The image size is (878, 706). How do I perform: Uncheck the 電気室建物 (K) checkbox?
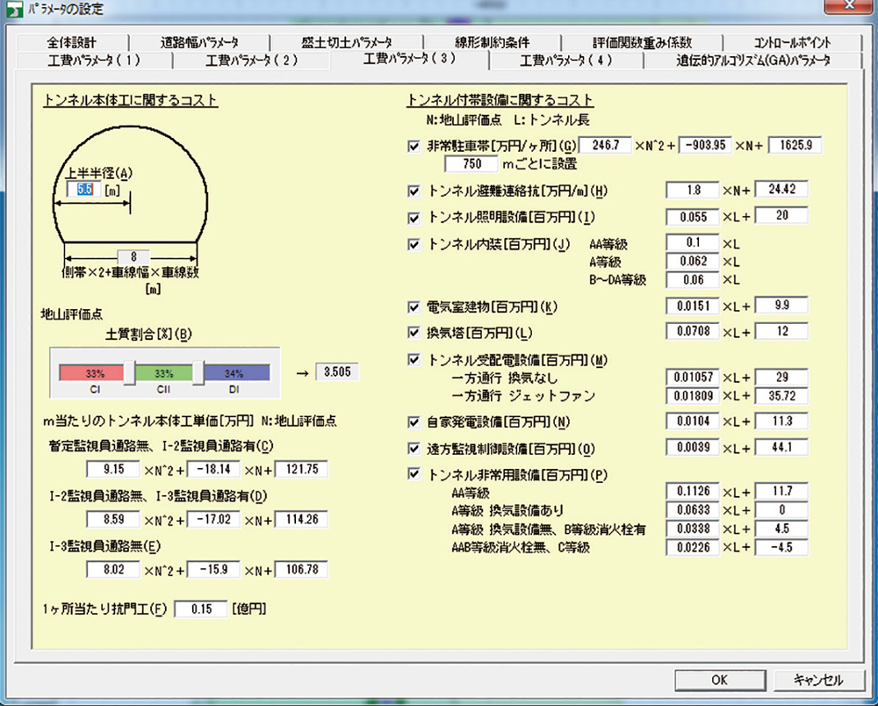coord(414,306)
